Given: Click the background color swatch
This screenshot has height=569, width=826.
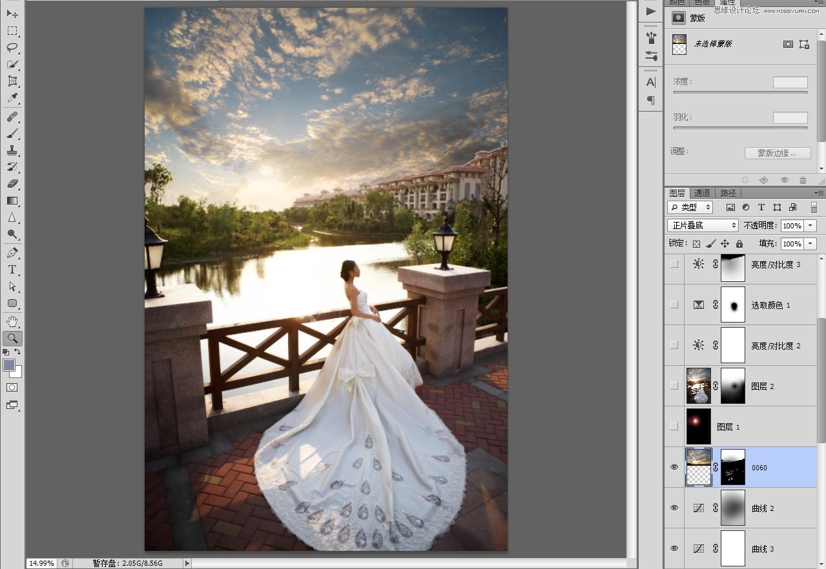Looking at the screenshot, I should tap(17, 372).
